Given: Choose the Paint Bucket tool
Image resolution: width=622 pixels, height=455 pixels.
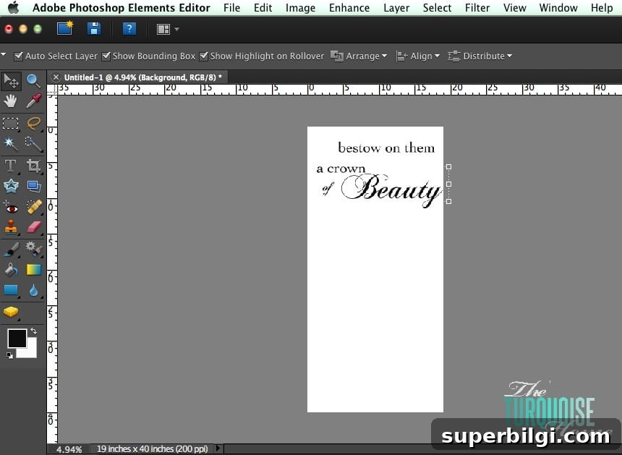Looking at the screenshot, I should click(11, 270).
